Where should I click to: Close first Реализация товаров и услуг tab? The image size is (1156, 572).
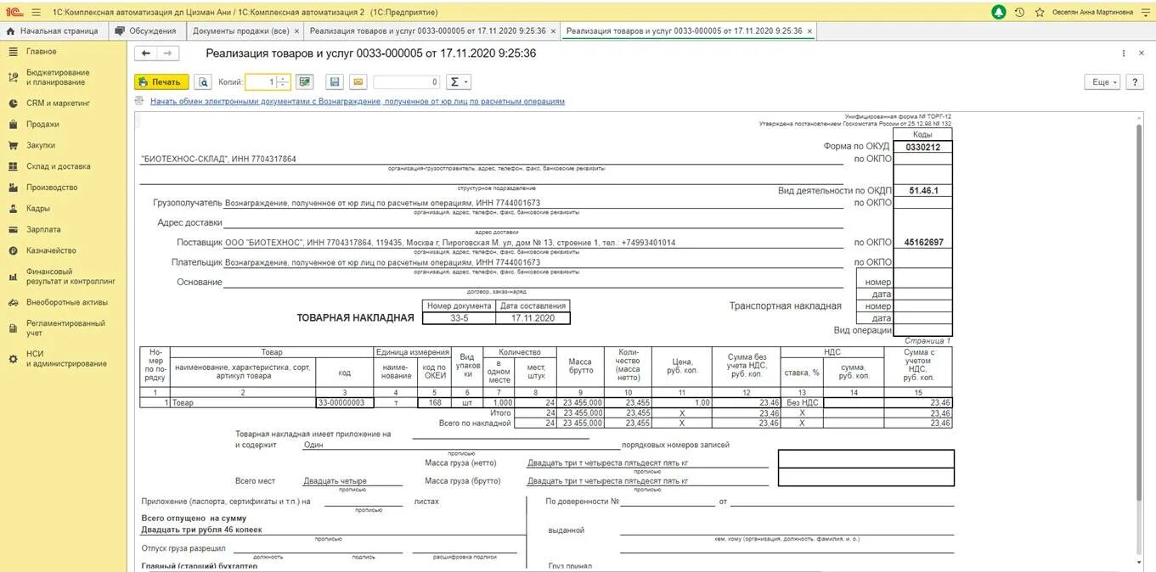click(x=554, y=31)
